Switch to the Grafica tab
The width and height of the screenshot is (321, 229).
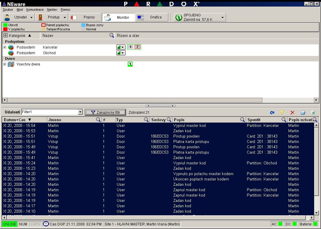[152, 17]
